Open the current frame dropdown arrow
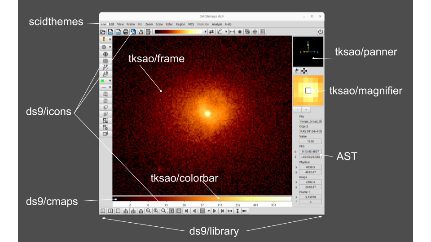The width and height of the screenshot is (431, 242). [x=209, y=211]
